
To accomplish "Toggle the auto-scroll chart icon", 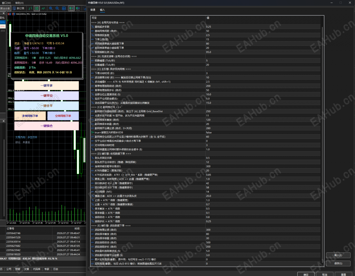I will point(72,8).
